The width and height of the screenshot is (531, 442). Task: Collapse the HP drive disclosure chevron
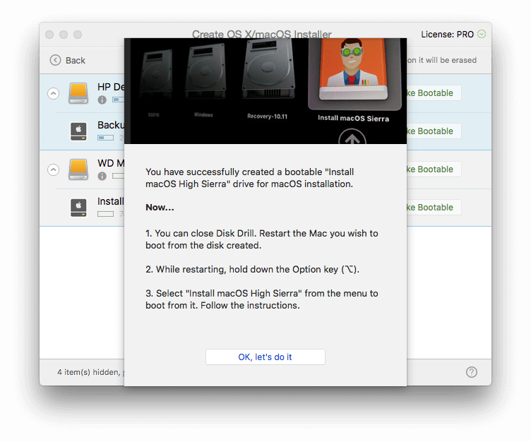coord(54,93)
